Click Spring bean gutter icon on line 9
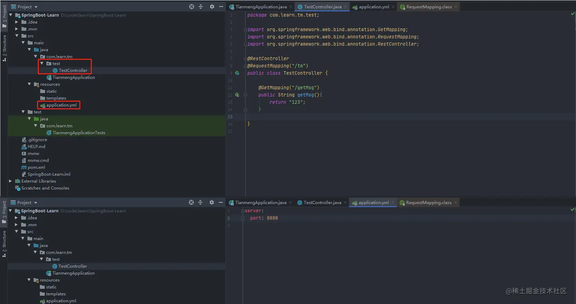 click(x=237, y=73)
